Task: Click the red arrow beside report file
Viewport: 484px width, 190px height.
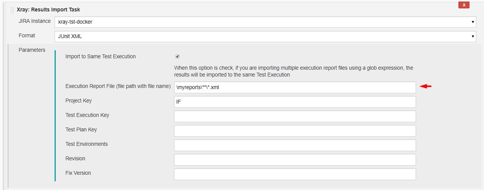Action: [425, 86]
